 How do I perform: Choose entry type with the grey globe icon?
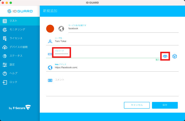tap(61, 29)
